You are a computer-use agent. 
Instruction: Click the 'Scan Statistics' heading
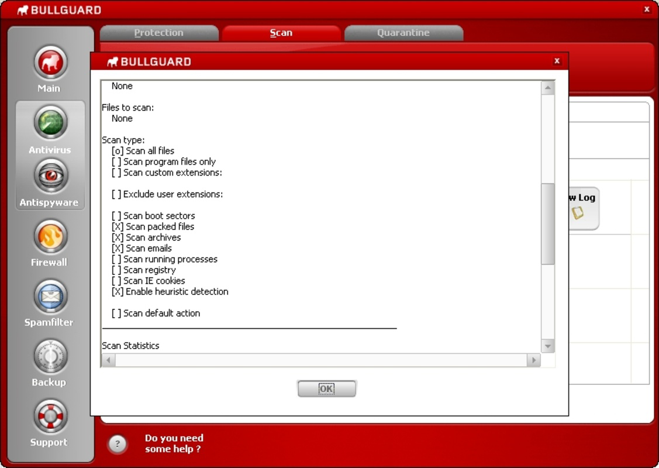click(131, 346)
